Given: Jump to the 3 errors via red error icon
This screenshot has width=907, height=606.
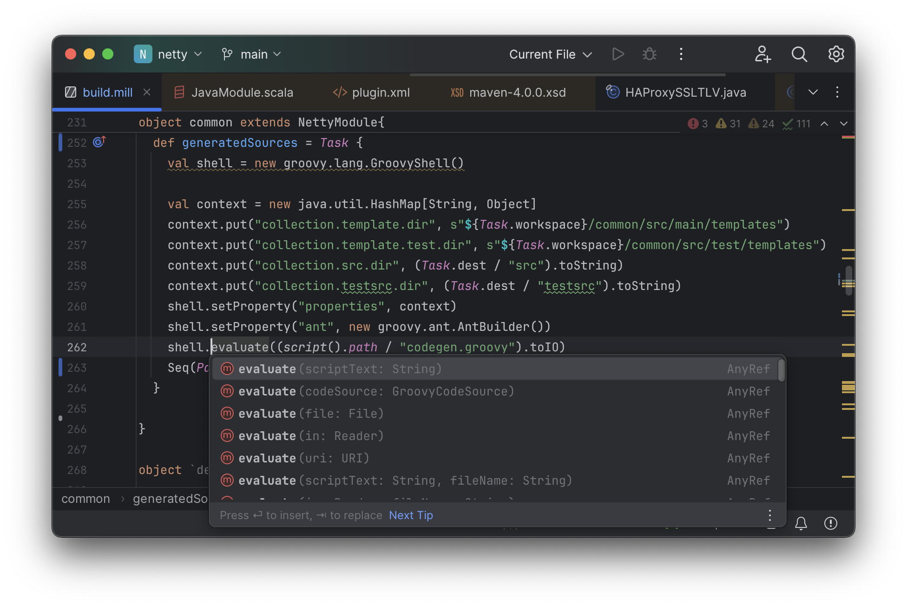Looking at the screenshot, I should click(697, 124).
